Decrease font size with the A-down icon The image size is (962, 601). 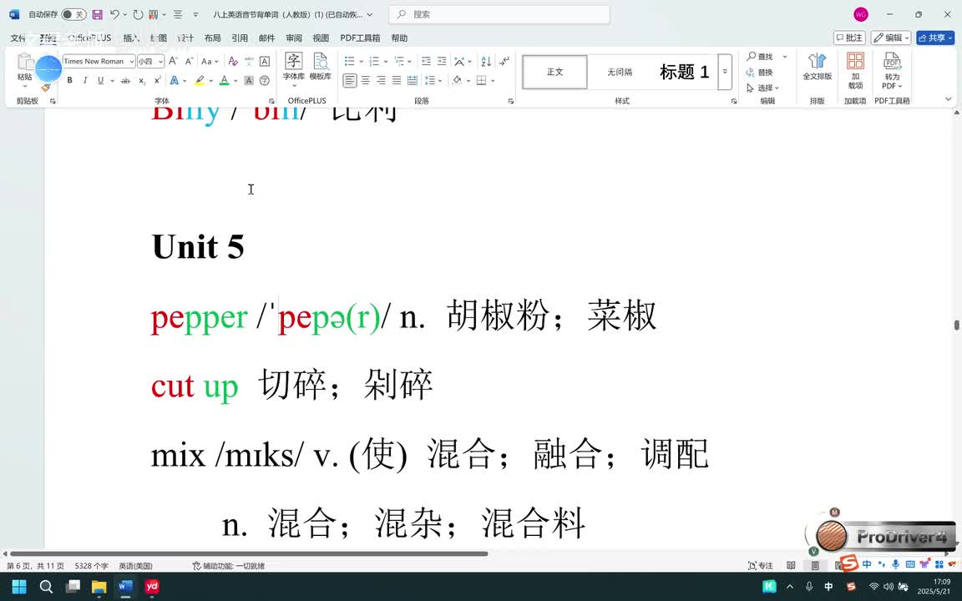(x=189, y=61)
